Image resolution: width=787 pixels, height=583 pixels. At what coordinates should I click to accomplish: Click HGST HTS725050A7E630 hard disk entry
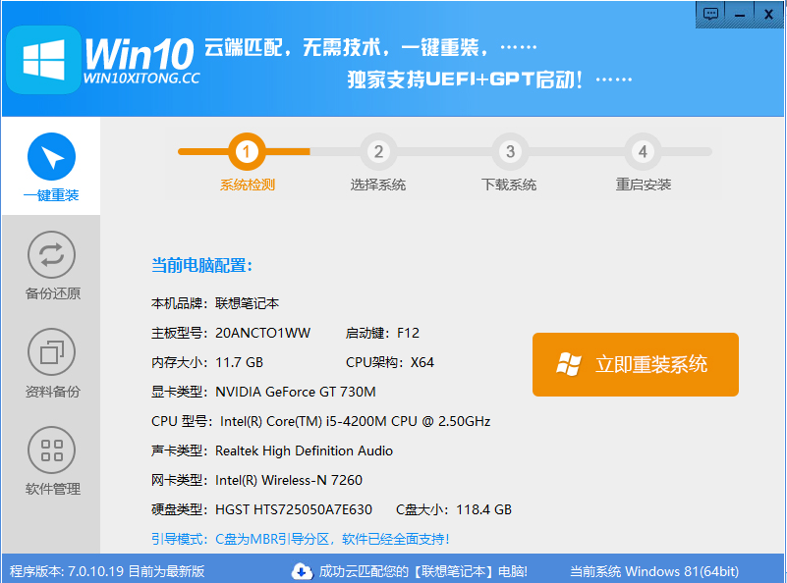(294, 509)
